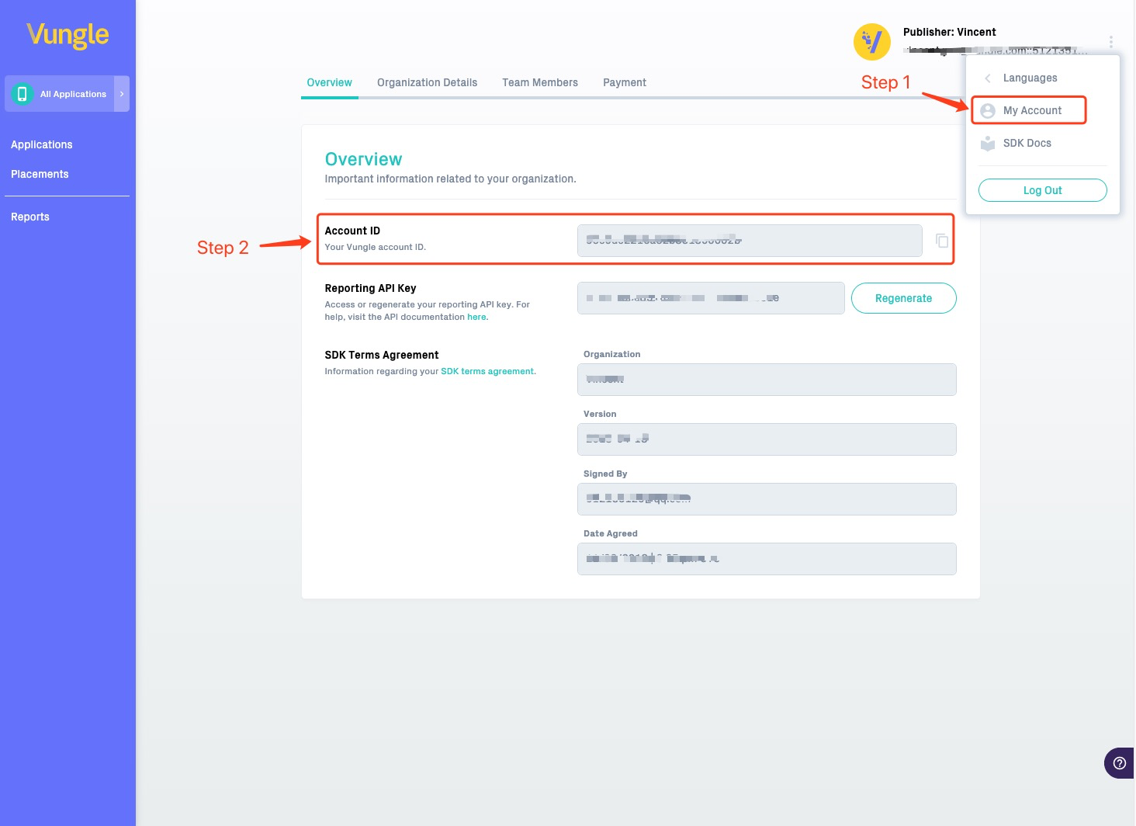Click the SDK Docs box icon
Screen dimensions: 1136x826
tap(988, 143)
